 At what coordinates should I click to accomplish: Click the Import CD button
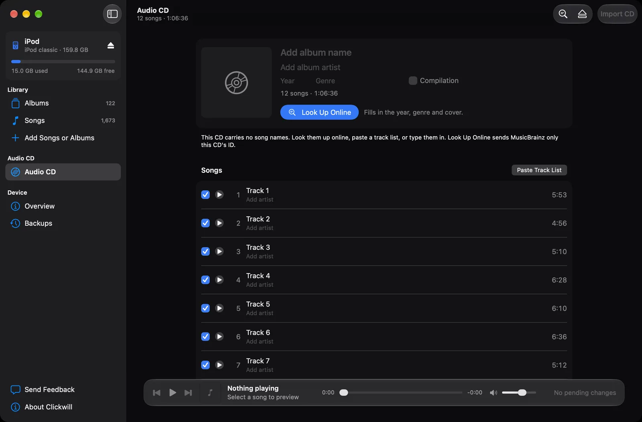[617, 14]
